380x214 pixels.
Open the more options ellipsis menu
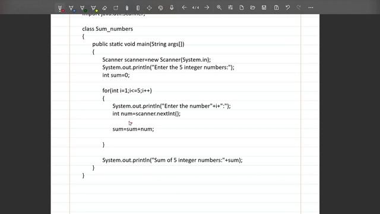pos(311,8)
